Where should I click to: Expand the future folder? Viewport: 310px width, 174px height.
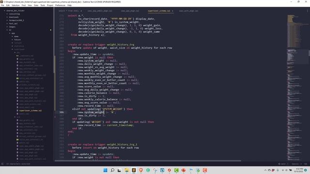(x=12, y=40)
